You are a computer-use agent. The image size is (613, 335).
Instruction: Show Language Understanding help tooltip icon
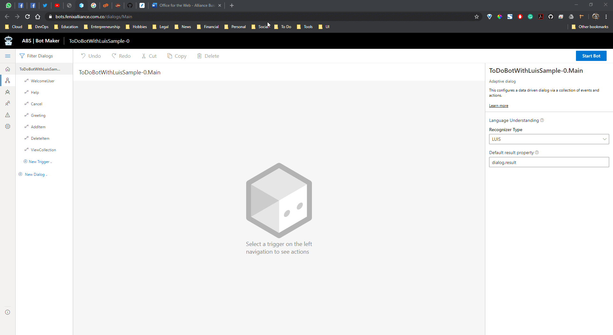(542, 120)
